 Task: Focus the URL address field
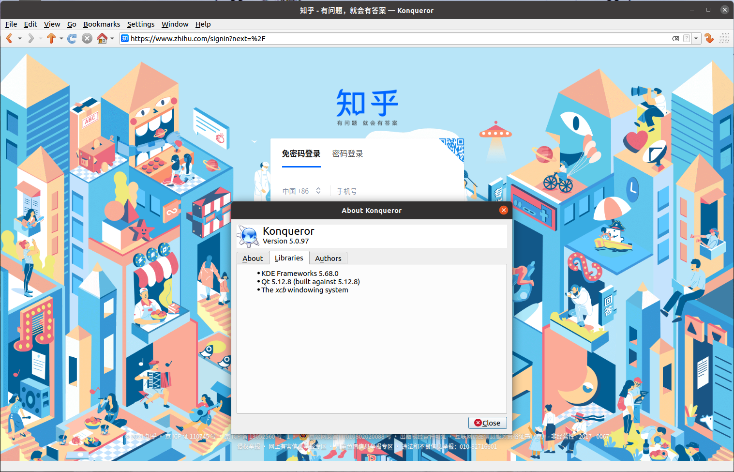400,39
